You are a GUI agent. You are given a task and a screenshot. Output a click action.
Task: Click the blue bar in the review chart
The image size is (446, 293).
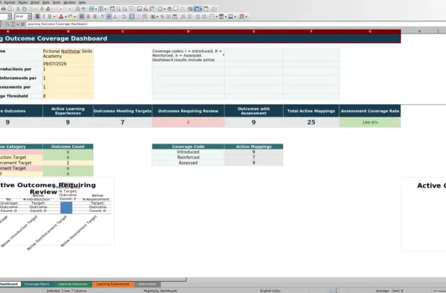point(66,208)
